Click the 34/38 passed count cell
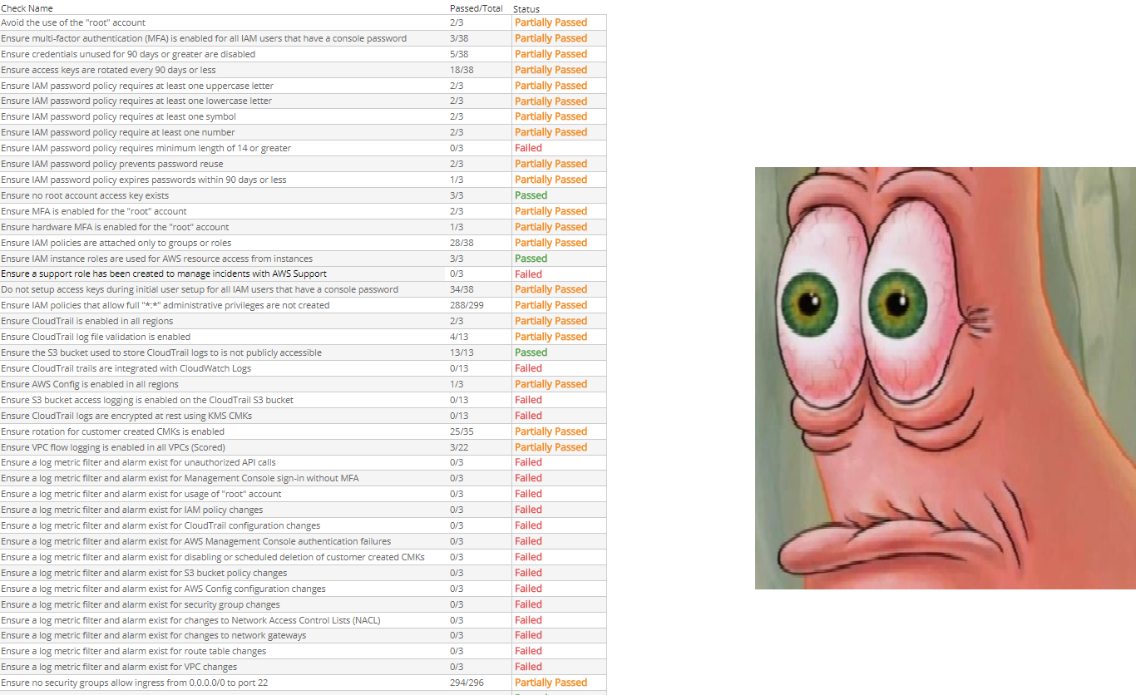 tap(462, 289)
